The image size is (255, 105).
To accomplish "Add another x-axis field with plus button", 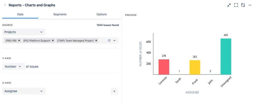I will (114, 91).
